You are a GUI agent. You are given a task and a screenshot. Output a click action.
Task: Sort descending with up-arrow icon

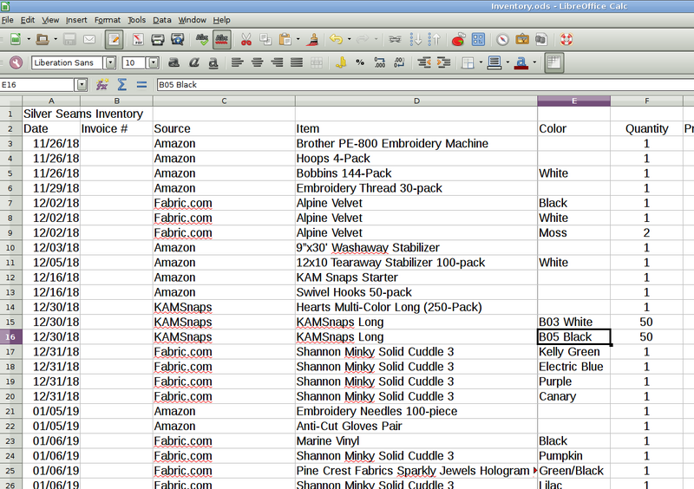435,39
